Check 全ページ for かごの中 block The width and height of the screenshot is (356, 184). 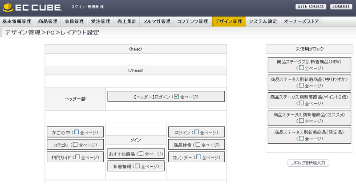(x=77, y=132)
